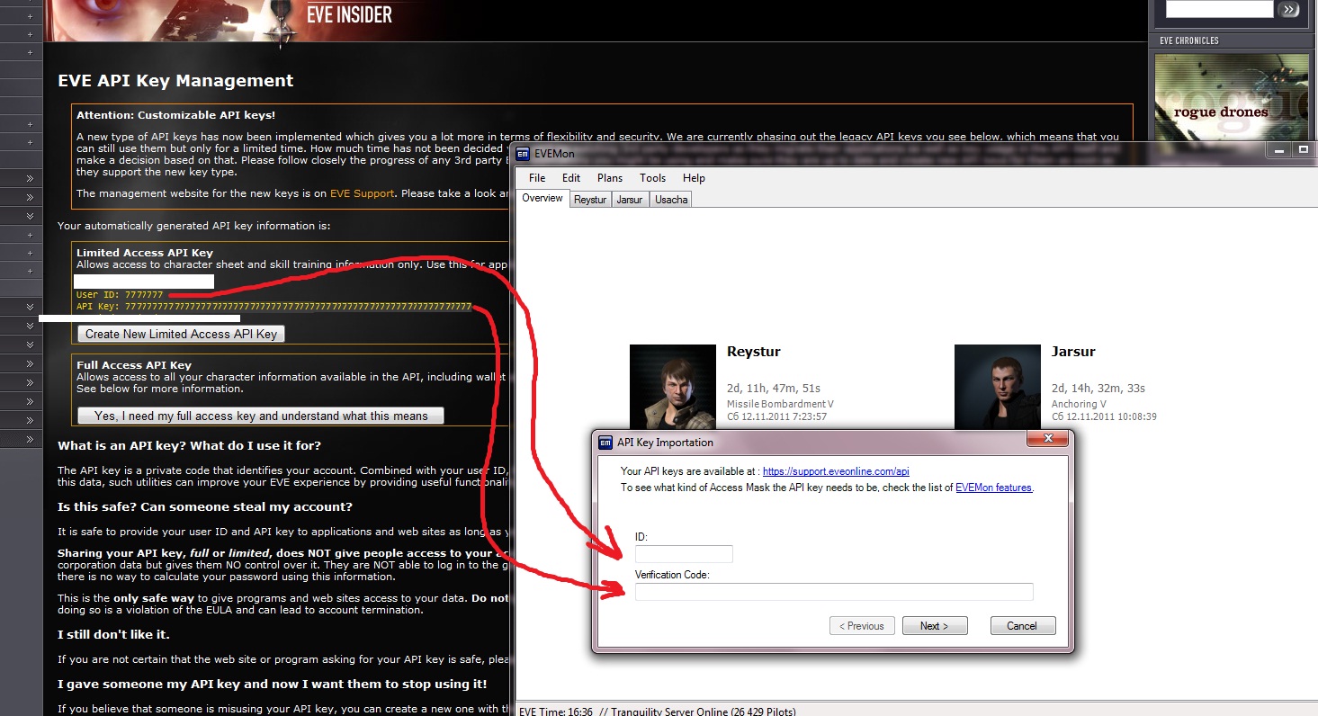1318x716 pixels.
Task: Maximize the EVEMon window
Action: point(1302,150)
